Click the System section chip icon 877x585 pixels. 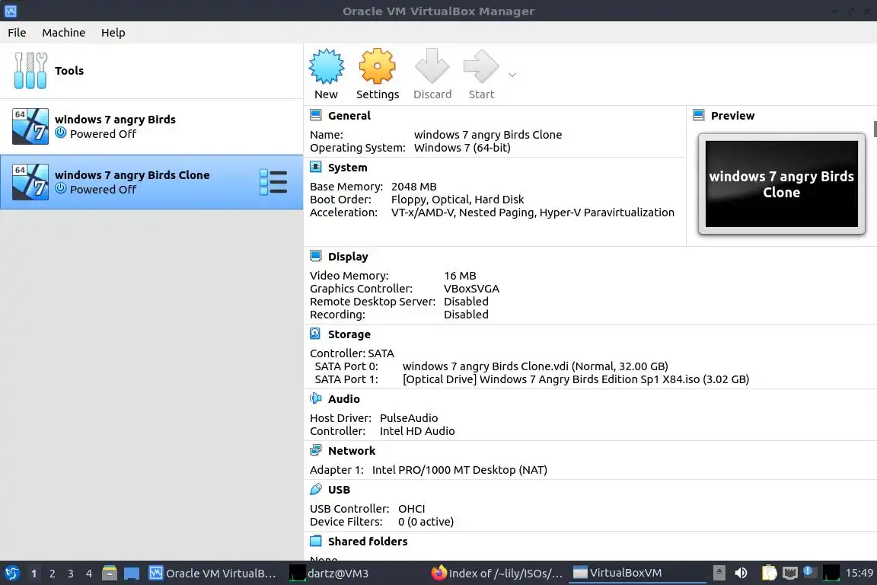coord(315,167)
